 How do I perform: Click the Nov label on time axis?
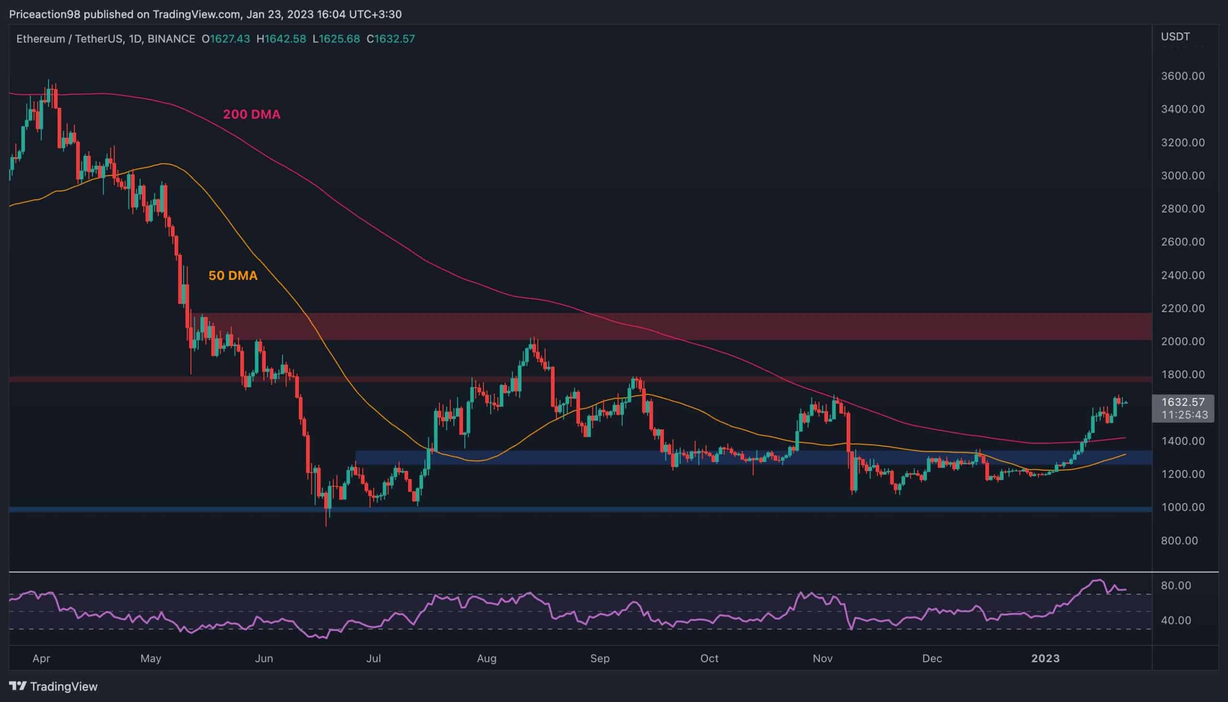[x=822, y=658]
